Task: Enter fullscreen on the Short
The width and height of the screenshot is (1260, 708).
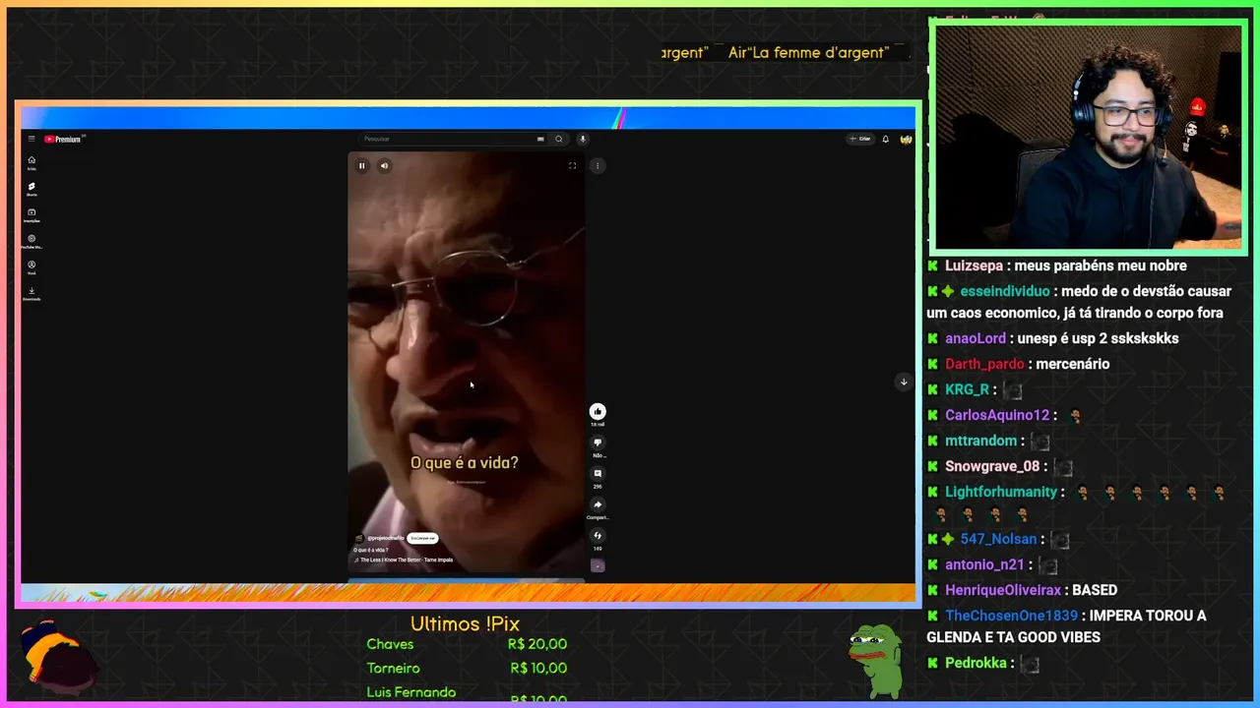Action: coord(572,165)
